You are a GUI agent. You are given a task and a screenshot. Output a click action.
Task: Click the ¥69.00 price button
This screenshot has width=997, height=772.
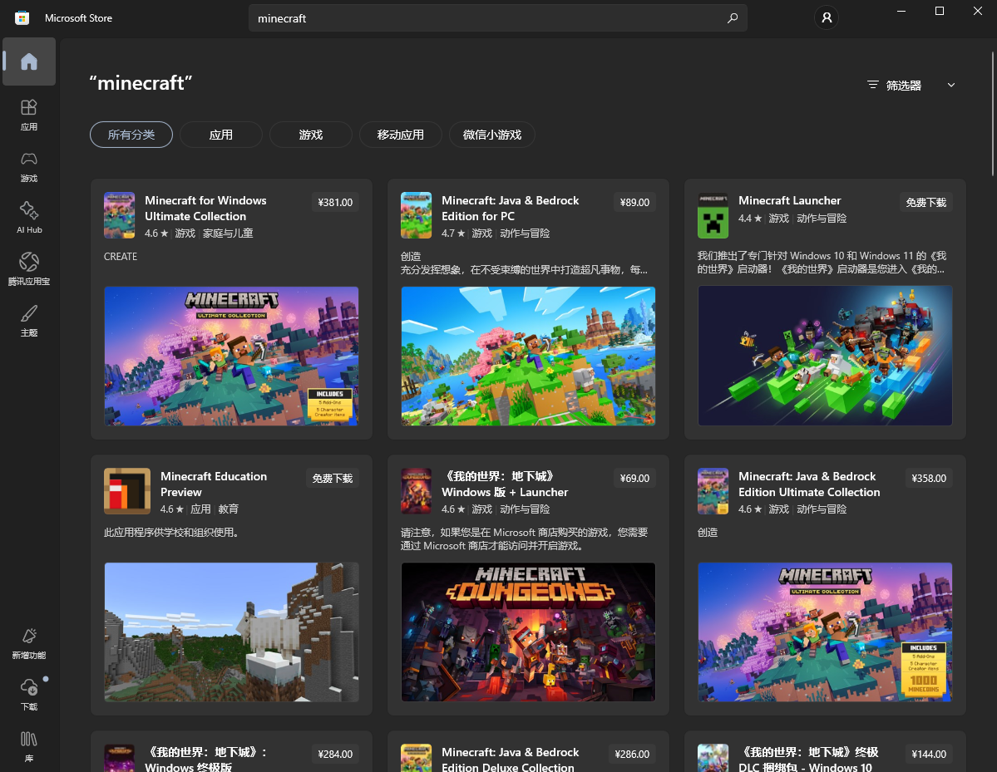[634, 478]
